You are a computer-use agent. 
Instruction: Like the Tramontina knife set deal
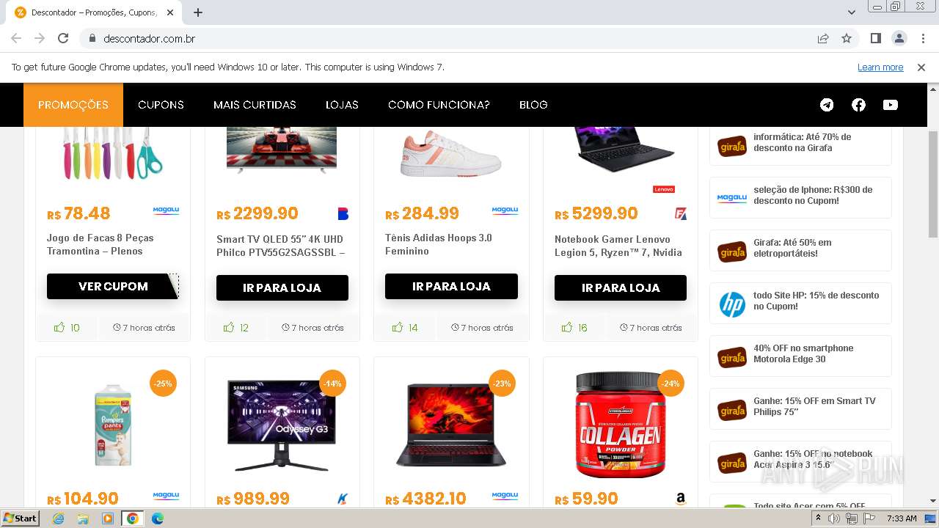tap(59, 327)
